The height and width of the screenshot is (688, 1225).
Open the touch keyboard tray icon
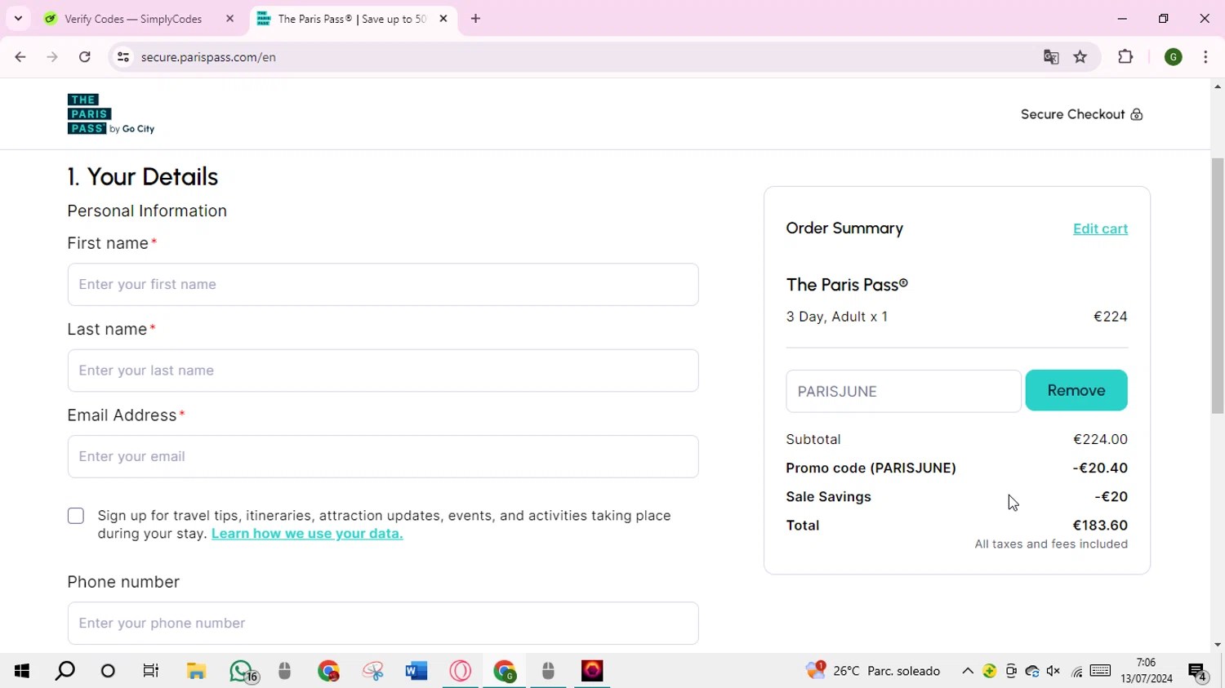[1100, 671]
